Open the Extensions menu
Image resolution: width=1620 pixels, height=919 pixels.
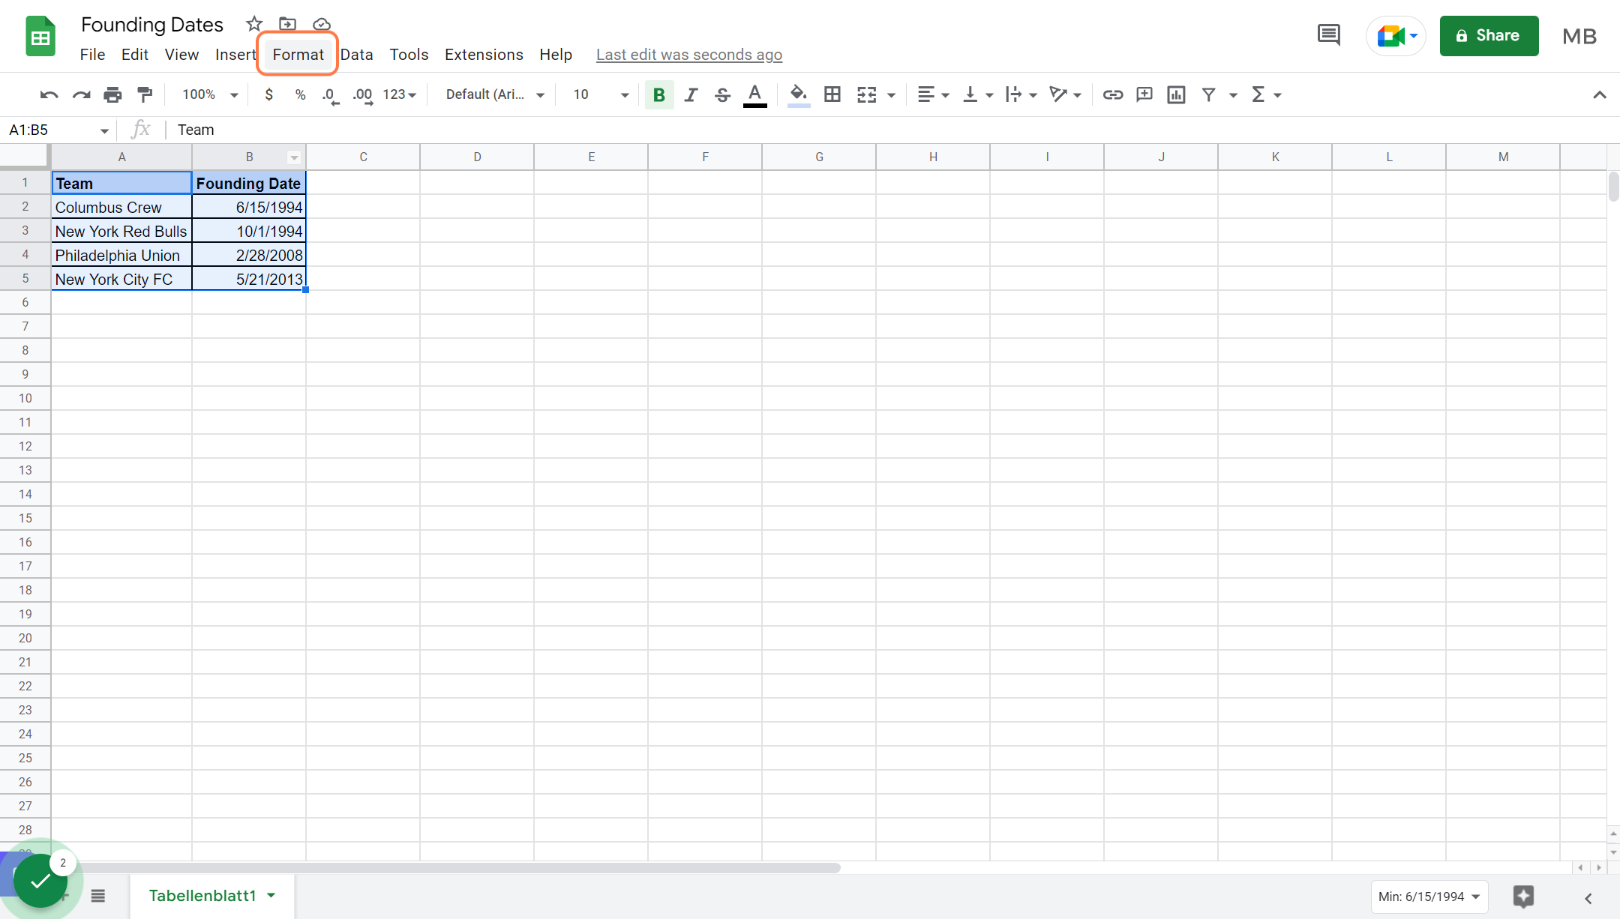484,55
